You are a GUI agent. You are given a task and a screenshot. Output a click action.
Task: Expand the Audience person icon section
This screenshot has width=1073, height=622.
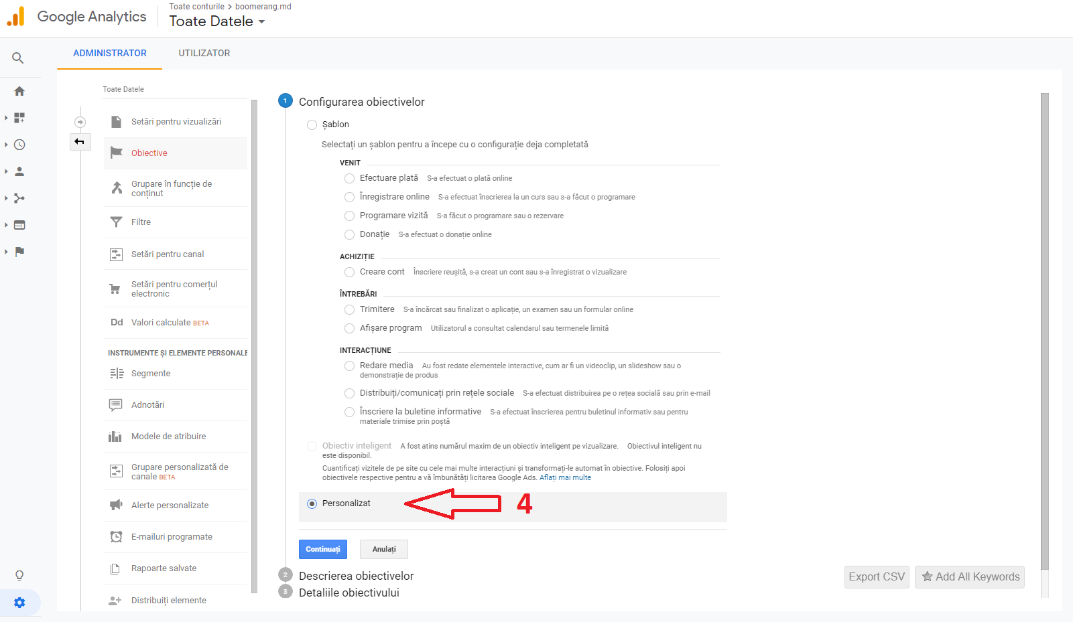pyautogui.click(x=19, y=171)
